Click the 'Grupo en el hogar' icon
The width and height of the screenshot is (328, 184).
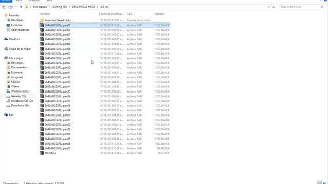(6, 49)
